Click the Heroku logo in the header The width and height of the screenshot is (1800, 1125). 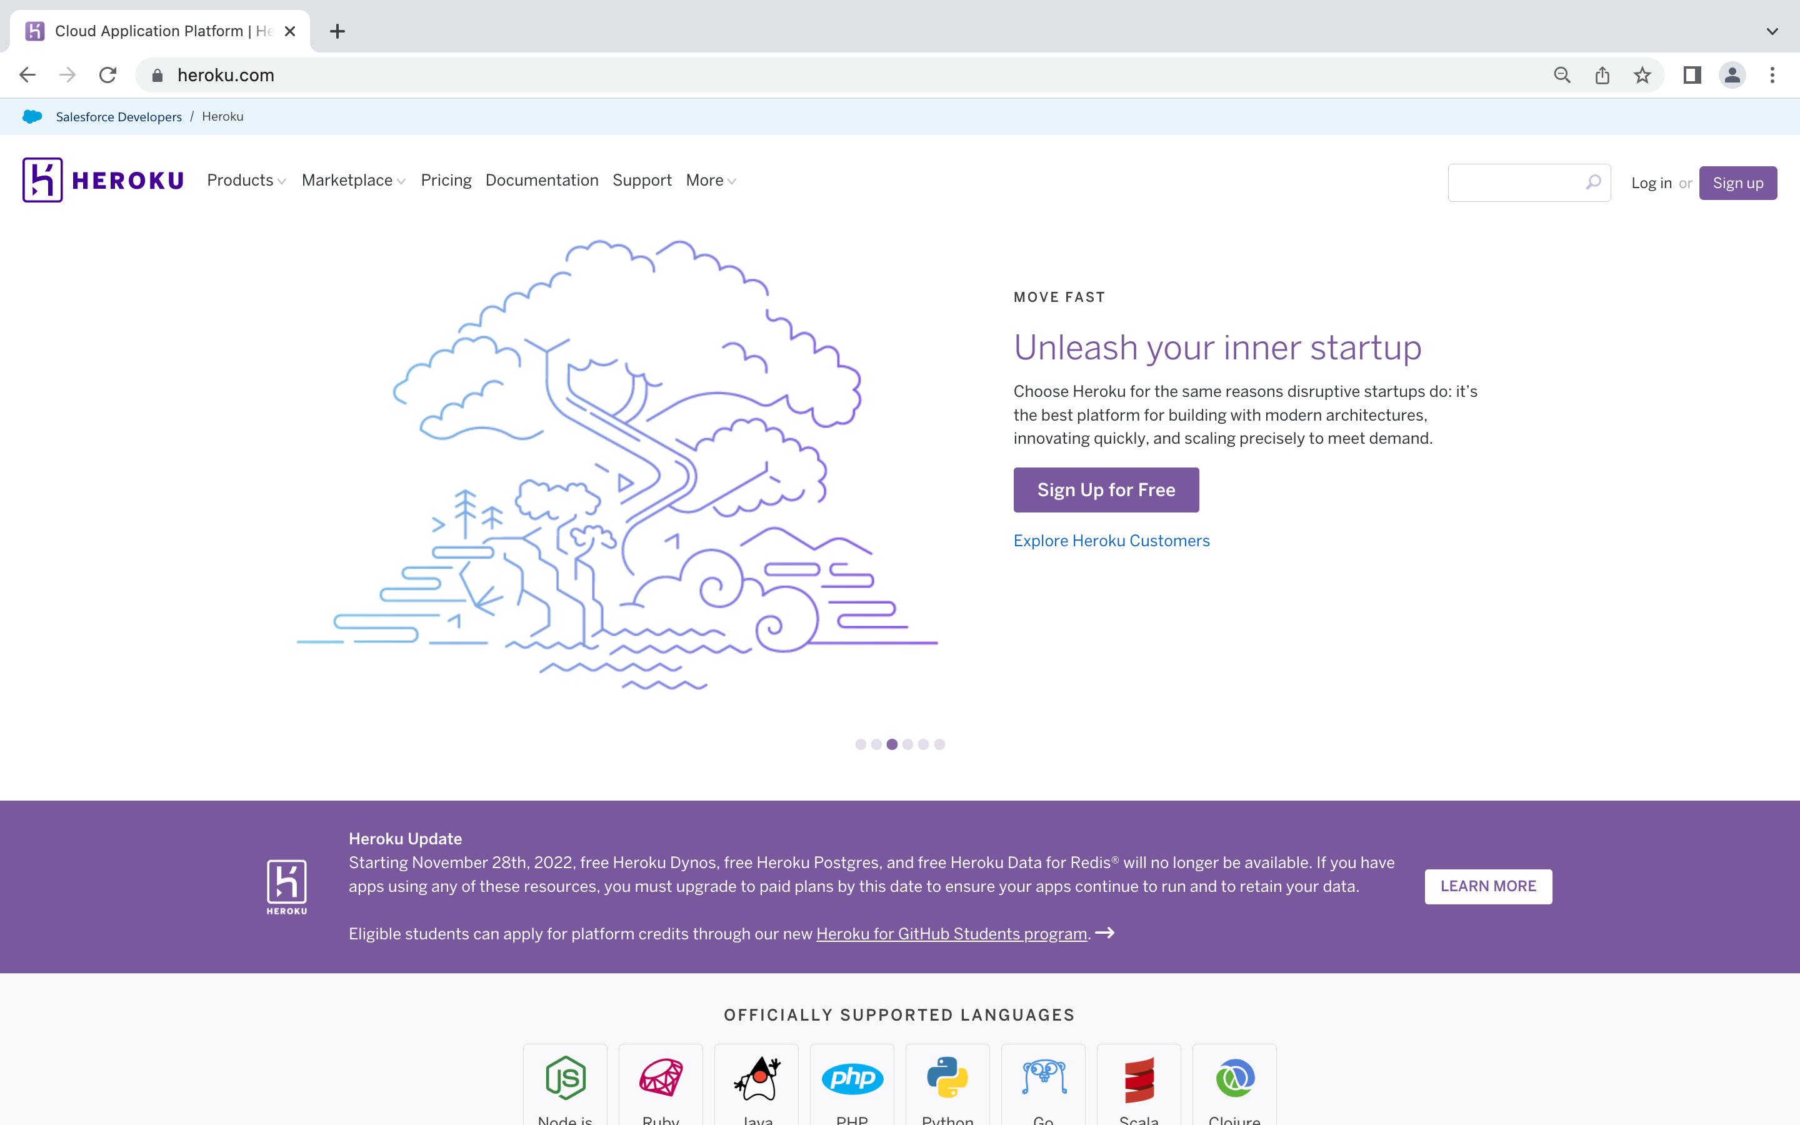[x=102, y=180]
